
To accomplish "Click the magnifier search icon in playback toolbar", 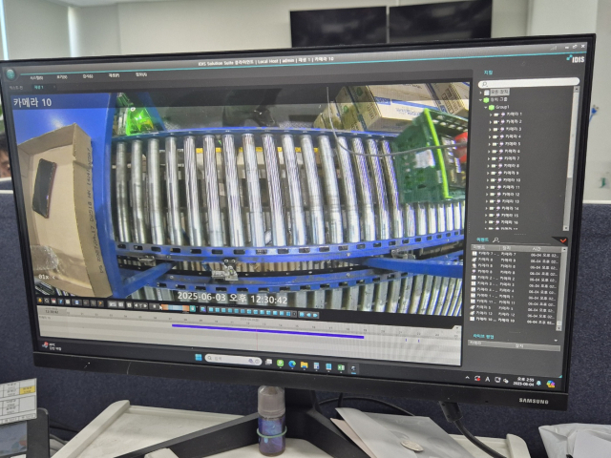I will pos(47,302).
